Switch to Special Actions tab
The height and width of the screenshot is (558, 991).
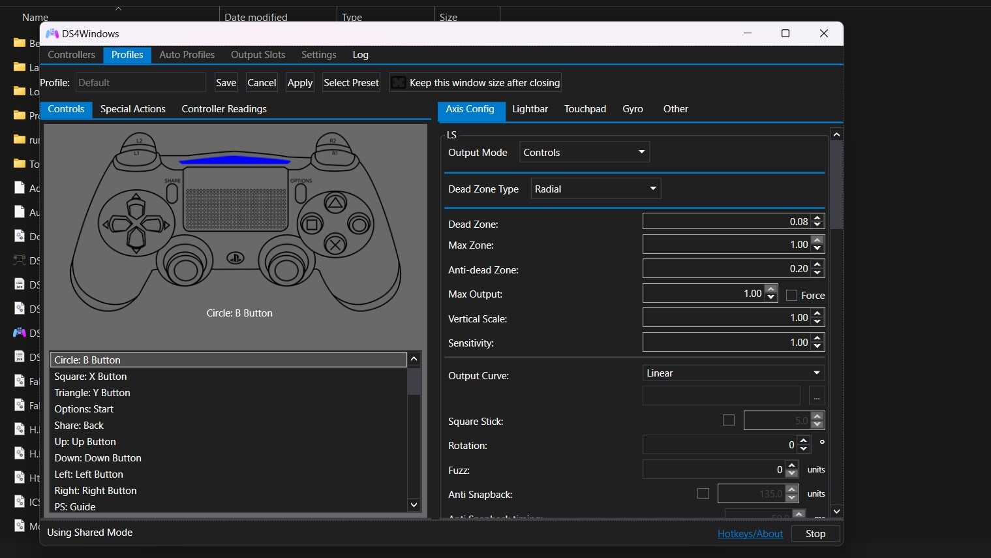pyautogui.click(x=133, y=109)
